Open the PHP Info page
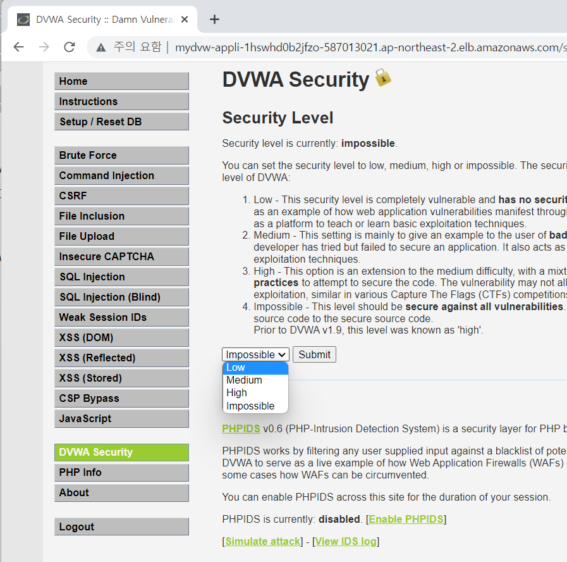567x562 pixels. click(121, 473)
